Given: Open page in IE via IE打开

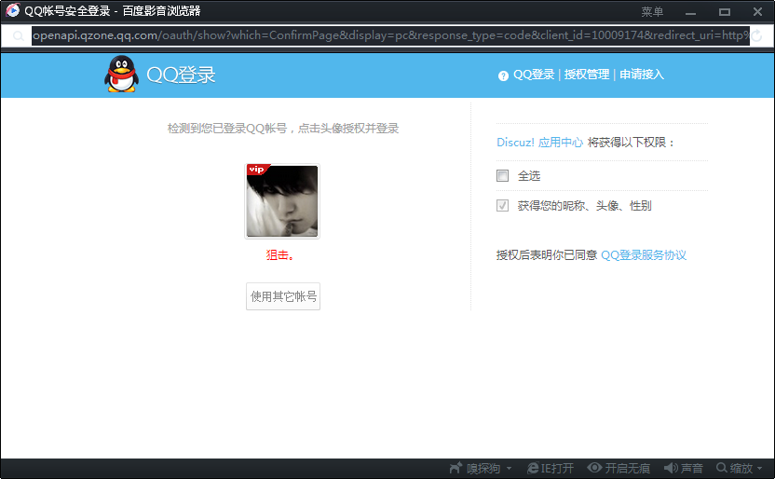Looking at the screenshot, I should (x=551, y=468).
